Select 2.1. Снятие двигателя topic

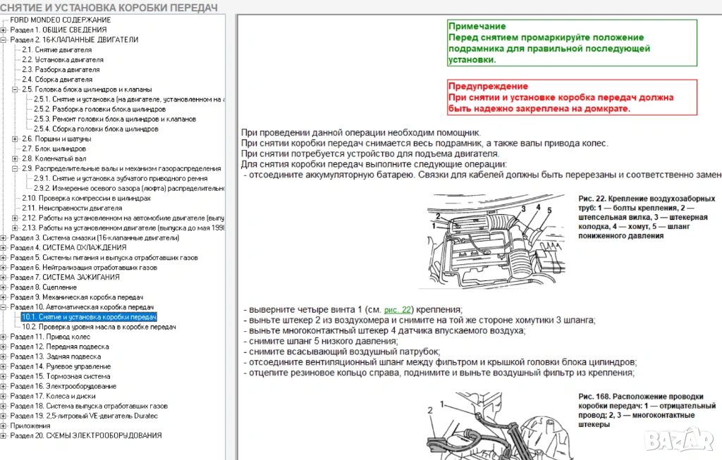(x=56, y=50)
